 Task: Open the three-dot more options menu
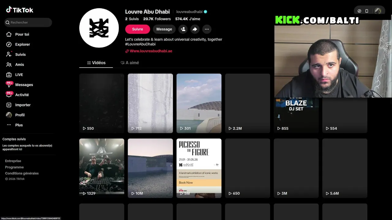207,29
